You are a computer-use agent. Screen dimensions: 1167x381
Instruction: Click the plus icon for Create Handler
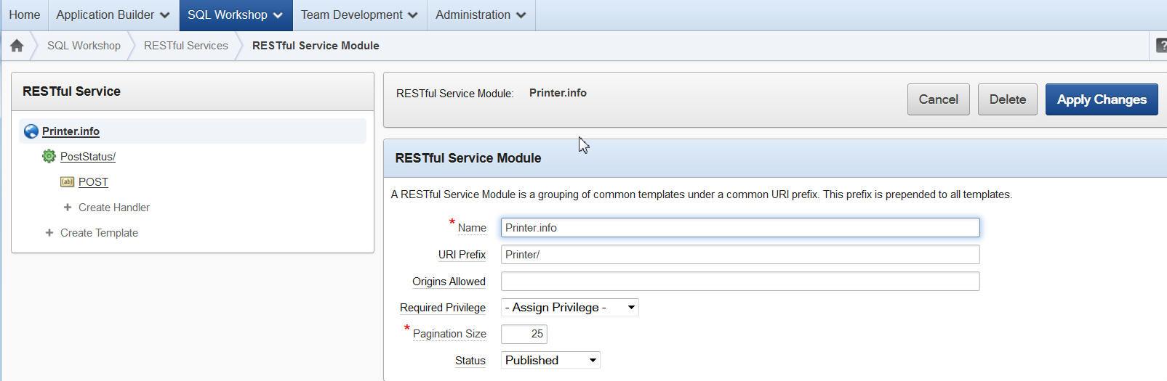[x=68, y=208]
